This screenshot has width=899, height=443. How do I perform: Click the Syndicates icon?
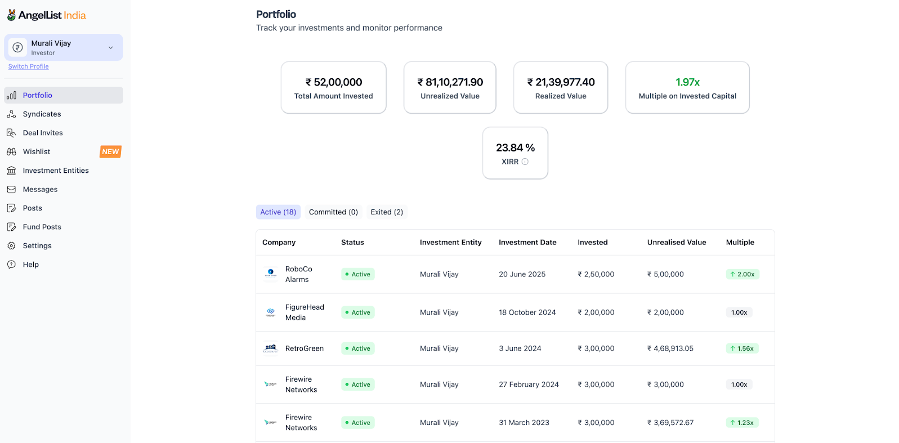pyautogui.click(x=11, y=114)
